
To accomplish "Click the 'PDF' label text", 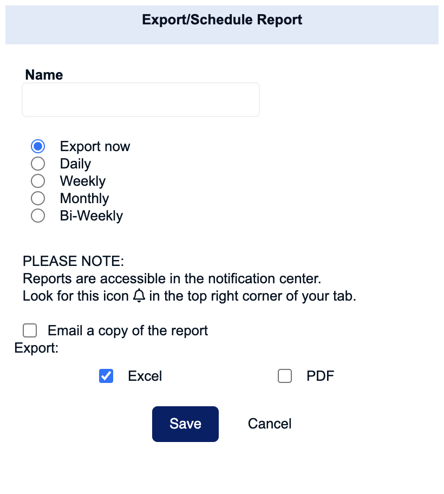I will pyautogui.click(x=320, y=376).
